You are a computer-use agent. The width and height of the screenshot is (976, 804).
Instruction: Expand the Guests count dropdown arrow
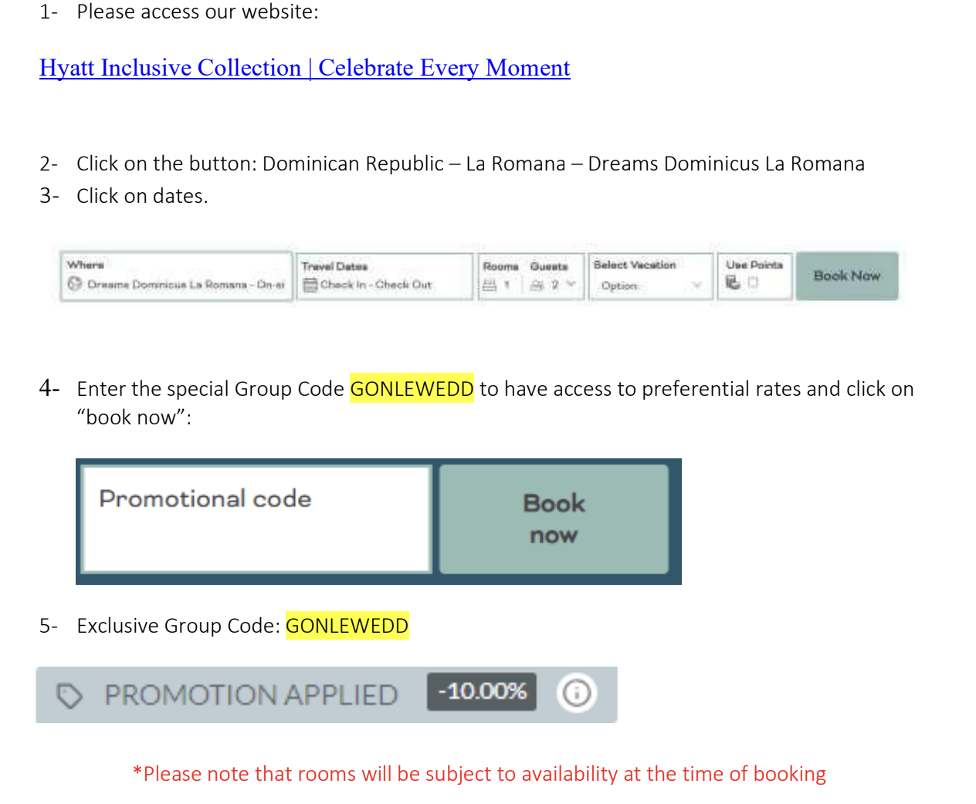point(571,284)
